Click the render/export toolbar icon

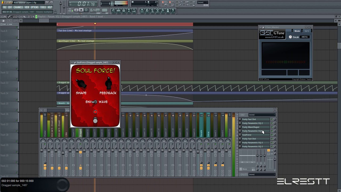(x=152, y=11)
